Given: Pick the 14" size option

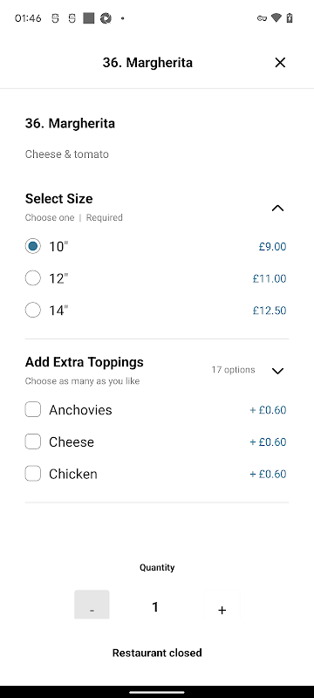Looking at the screenshot, I should pos(33,310).
